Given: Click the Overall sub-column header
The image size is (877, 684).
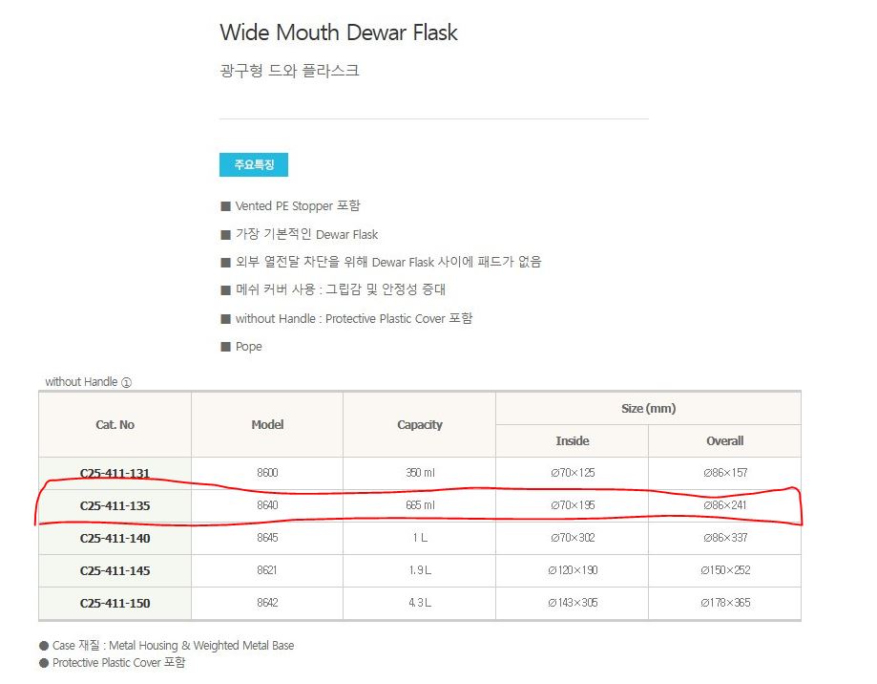Looking at the screenshot, I should pos(724,440).
